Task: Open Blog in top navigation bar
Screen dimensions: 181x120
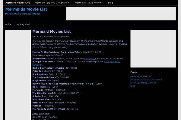Action: 110,3
